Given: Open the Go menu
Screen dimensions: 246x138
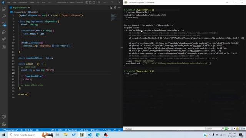Looking at the screenshot, I should coord(38,3).
